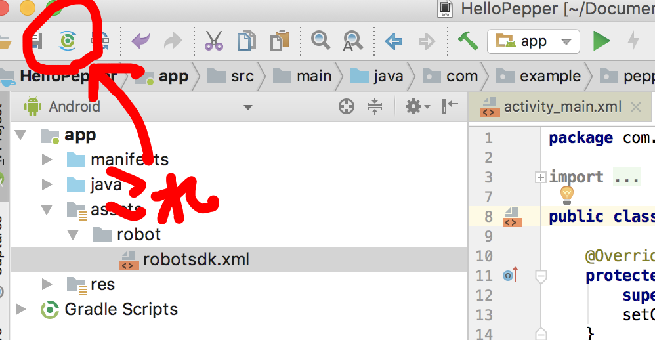The width and height of the screenshot is (655, 340).
Task: Click the Copy icon in toolbar
Action: tap(247, 41)
